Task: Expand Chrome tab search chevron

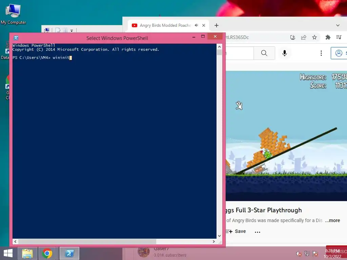Action: [338, 25]
